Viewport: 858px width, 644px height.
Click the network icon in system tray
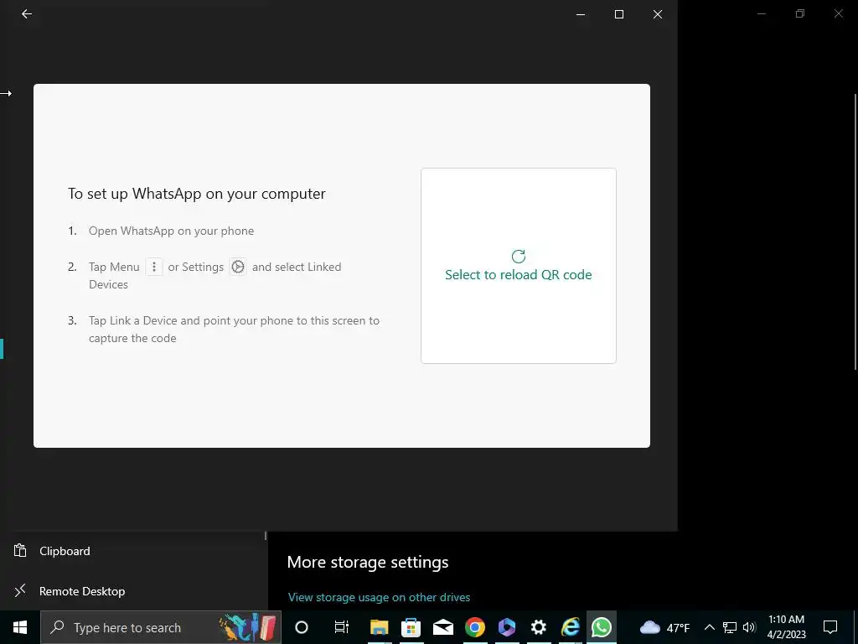[730, 627]
